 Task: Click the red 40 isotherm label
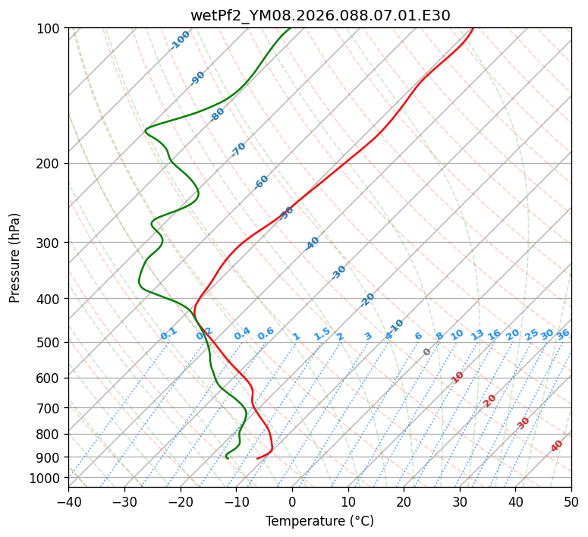click(557, 446)
